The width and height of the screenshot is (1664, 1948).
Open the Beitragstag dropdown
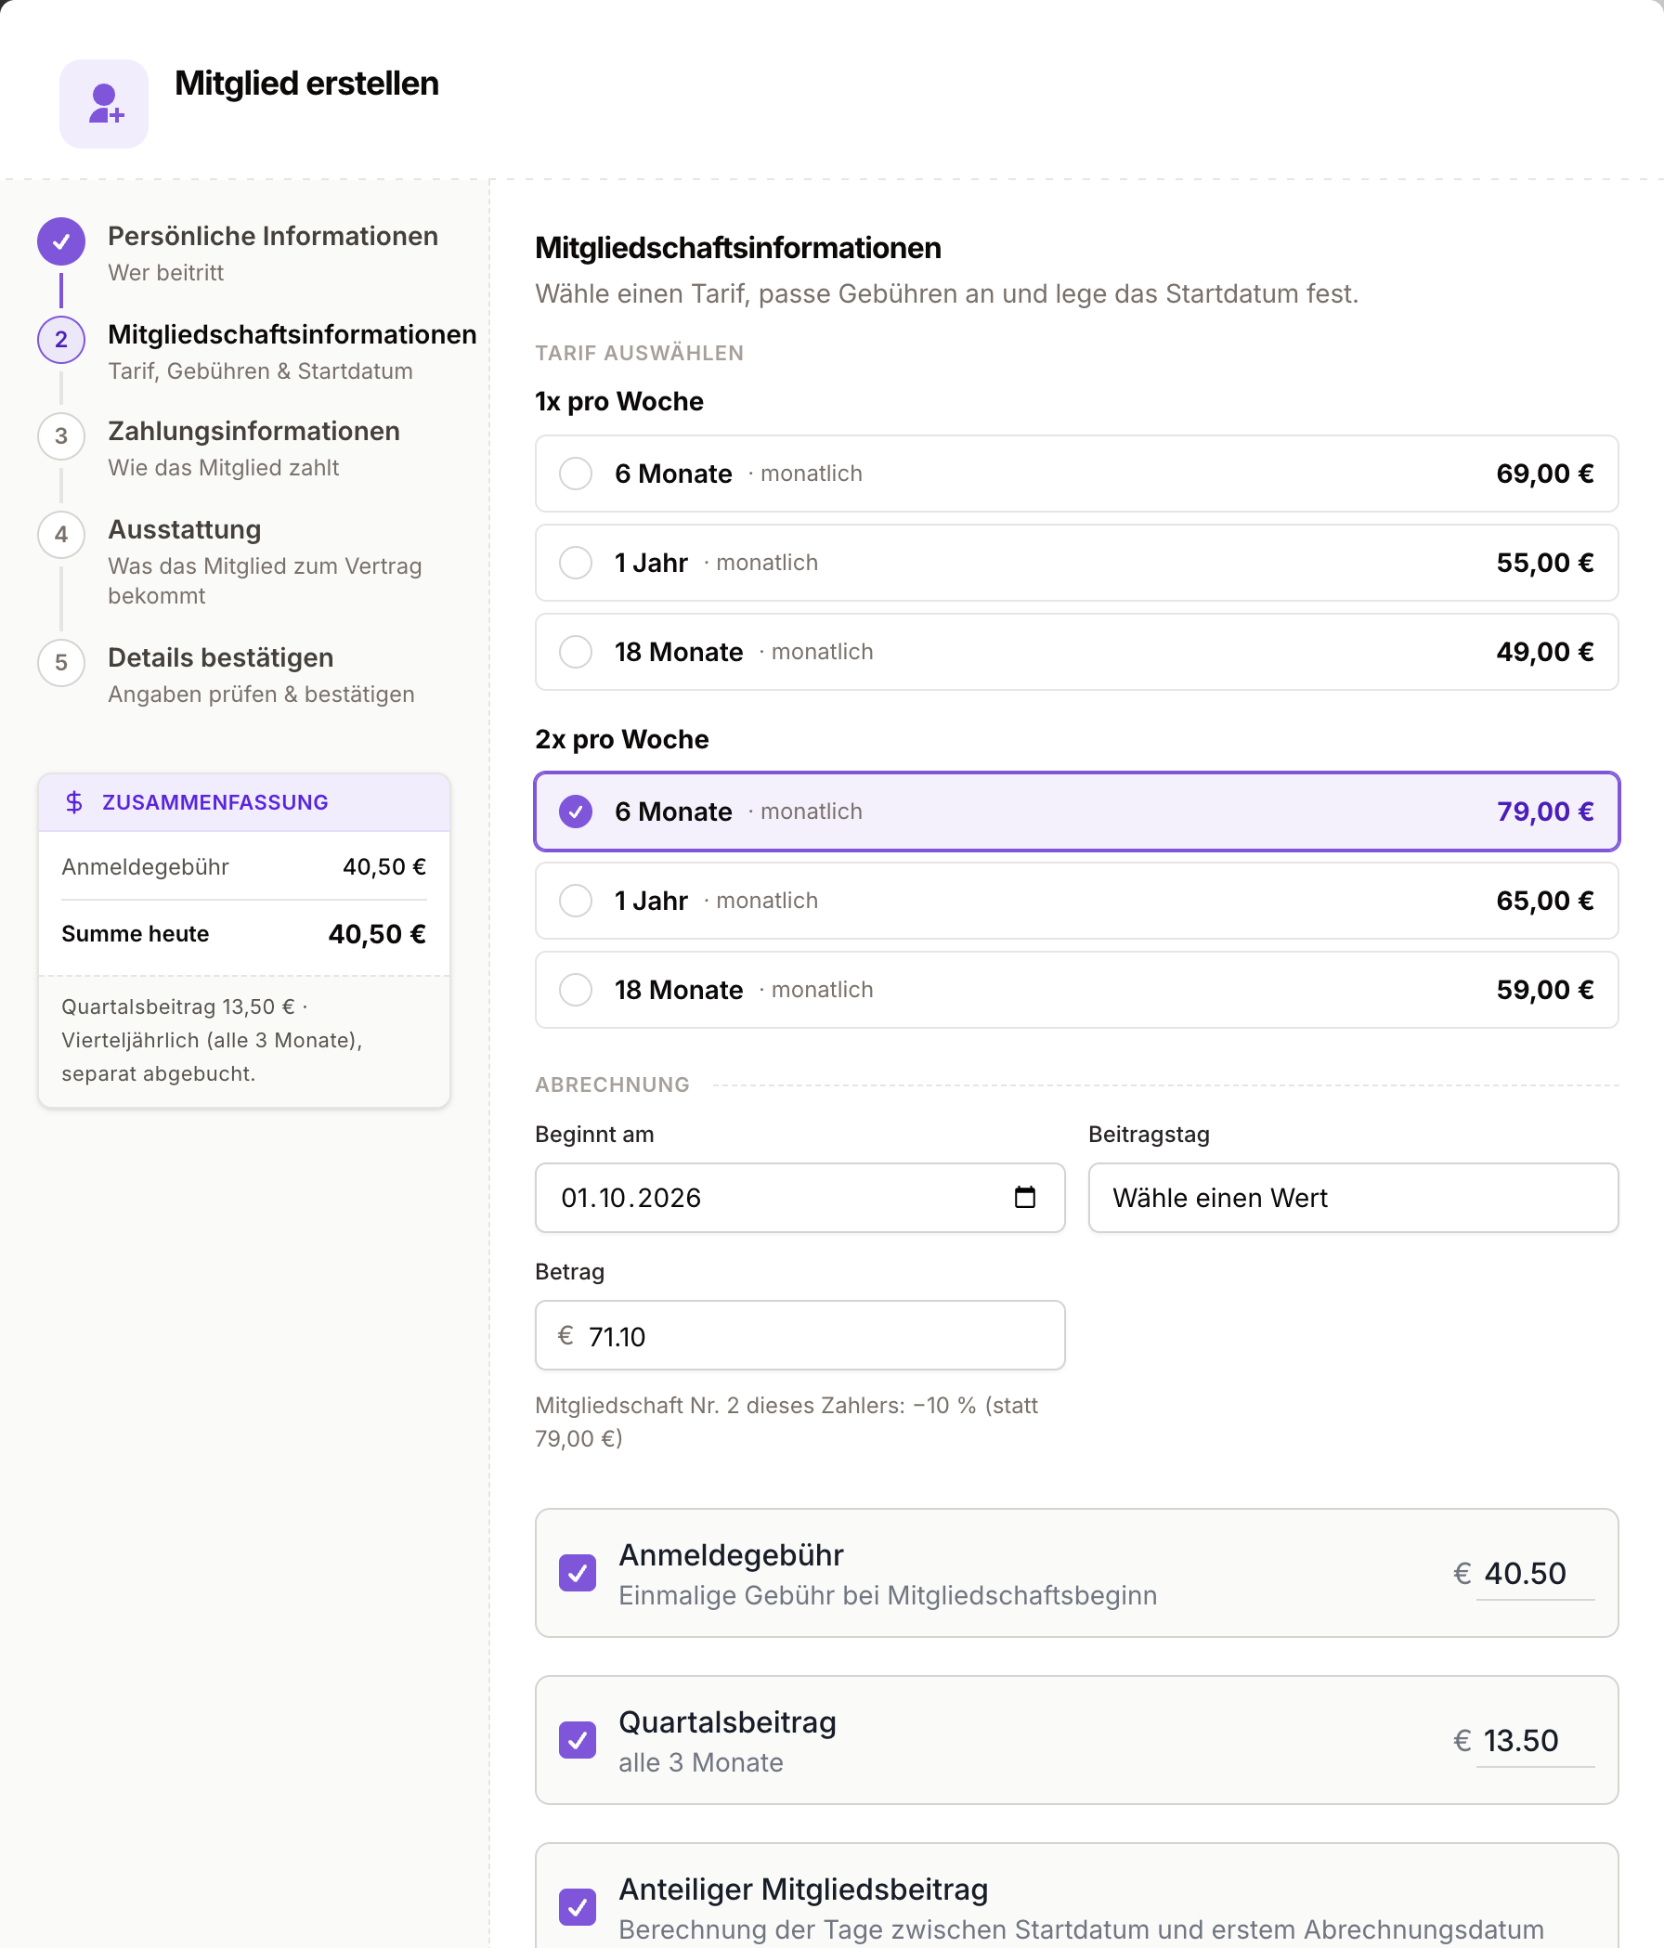pos(1353,1198)
